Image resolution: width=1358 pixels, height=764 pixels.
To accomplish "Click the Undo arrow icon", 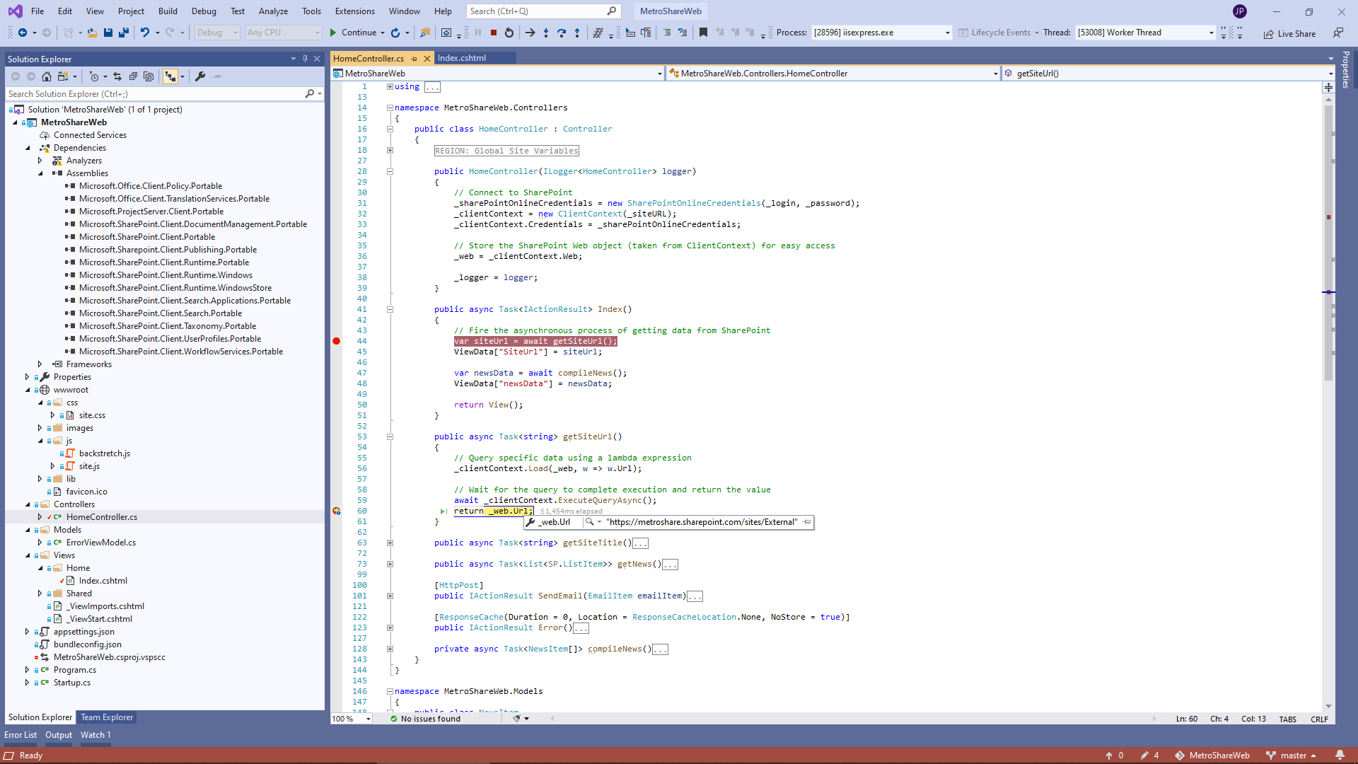I will 144,33.
